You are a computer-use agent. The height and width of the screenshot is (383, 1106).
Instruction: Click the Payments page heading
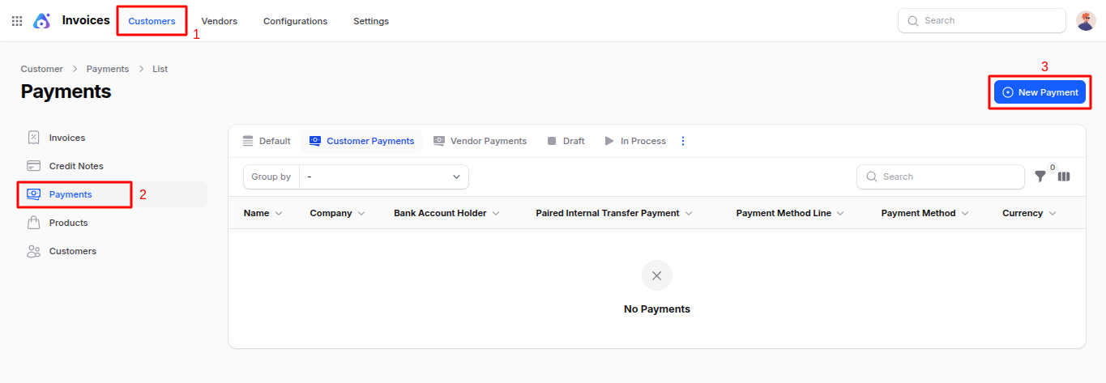pyautogui.click(x=66, y=91)
